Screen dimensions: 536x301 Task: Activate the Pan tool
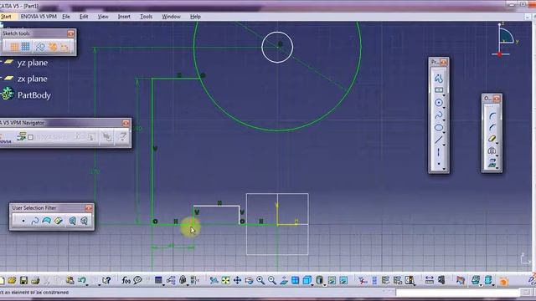(237, 281)
